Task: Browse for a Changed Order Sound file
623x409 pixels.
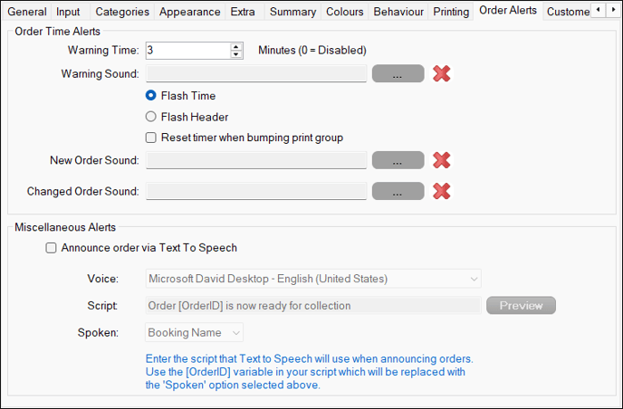Action: (398, 192)
